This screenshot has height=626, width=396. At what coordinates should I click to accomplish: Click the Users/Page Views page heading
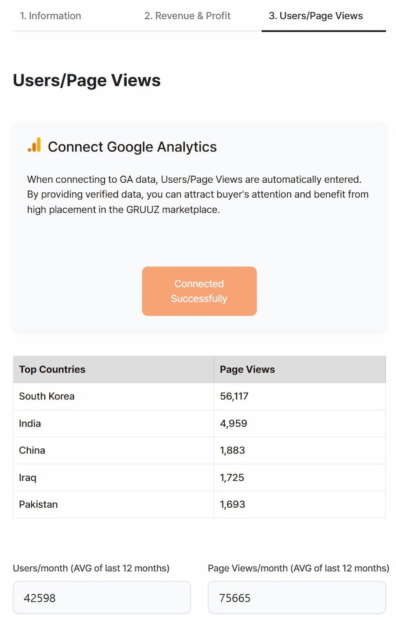point(87,81)
